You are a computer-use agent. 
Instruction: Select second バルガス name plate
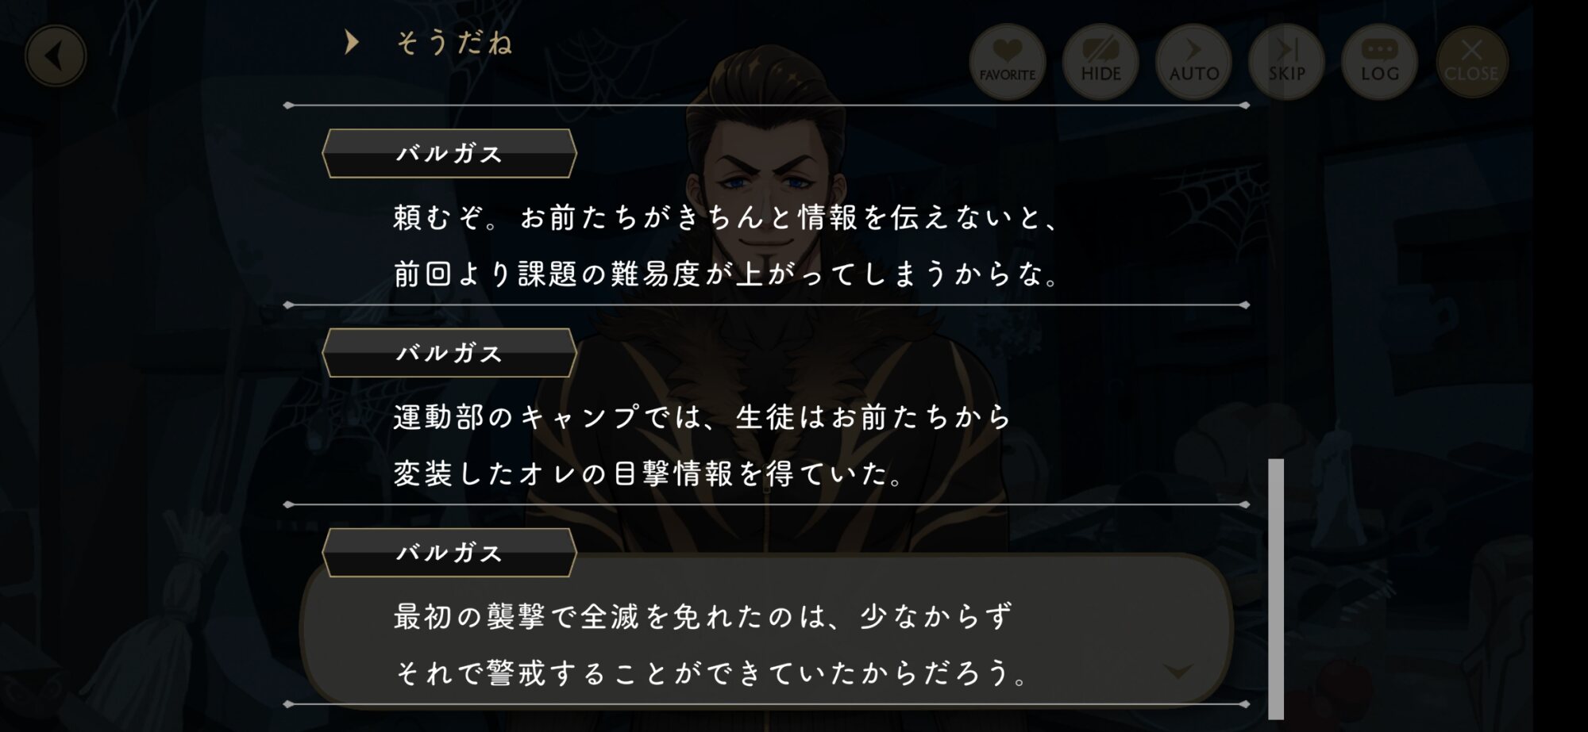pyautogui.click(x=449, y=353)
